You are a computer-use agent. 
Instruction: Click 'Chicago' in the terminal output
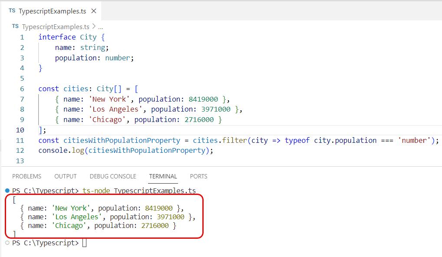[69, 226]
